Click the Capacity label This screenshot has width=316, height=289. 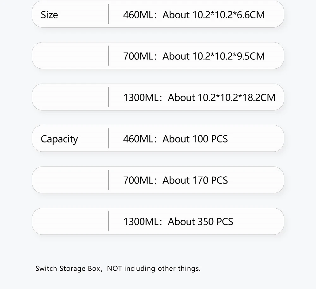click(59, 139)
